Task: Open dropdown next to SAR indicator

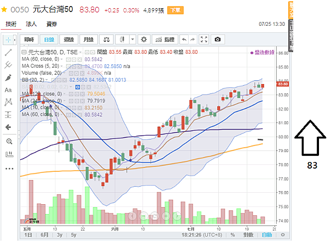Action: click(x=71, y=87)
